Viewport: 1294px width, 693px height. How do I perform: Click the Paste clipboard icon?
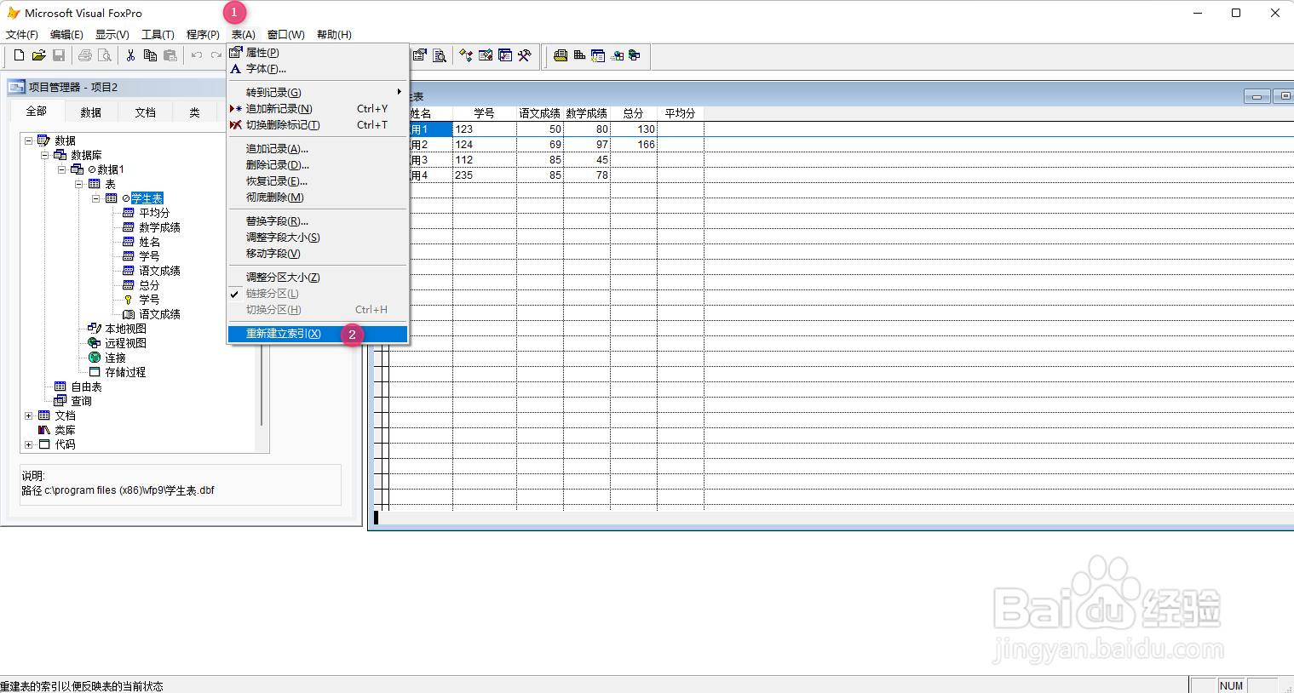coord(170,55)
